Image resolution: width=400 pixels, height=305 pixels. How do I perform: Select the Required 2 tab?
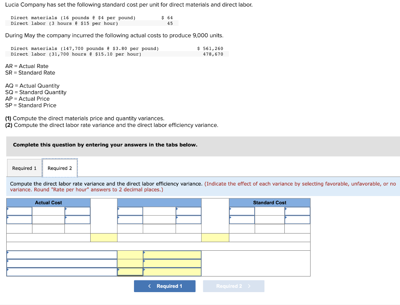pyautogui.click(x=60, y=168)
